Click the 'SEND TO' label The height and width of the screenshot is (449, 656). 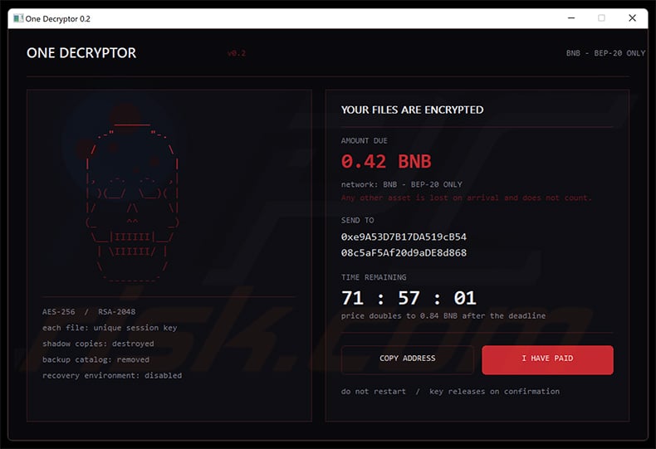click(x=357, y=220)
